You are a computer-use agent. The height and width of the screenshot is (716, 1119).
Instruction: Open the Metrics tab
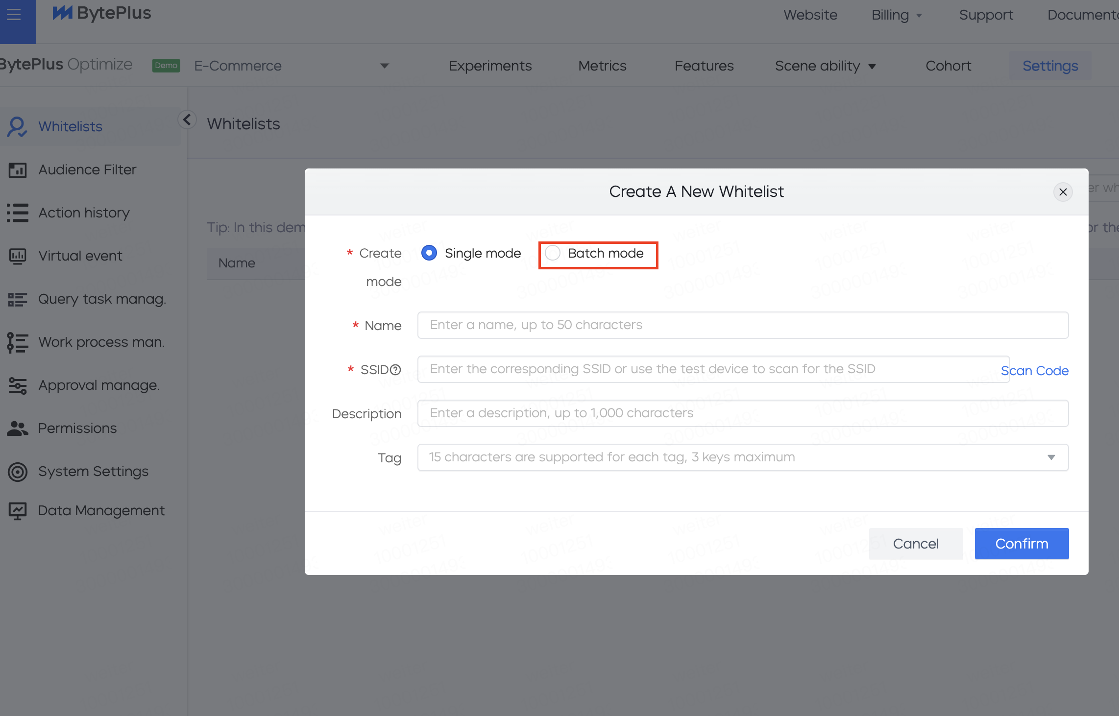[x=602, y=66]
